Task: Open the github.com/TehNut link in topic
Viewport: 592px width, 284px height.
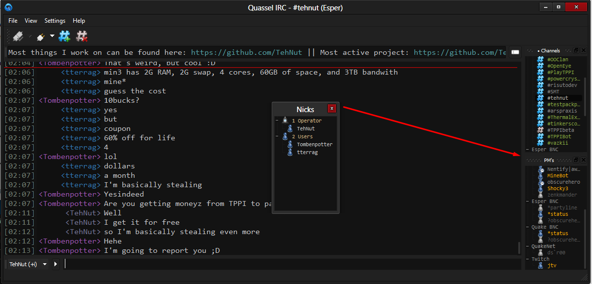Action: click(246, 52)
